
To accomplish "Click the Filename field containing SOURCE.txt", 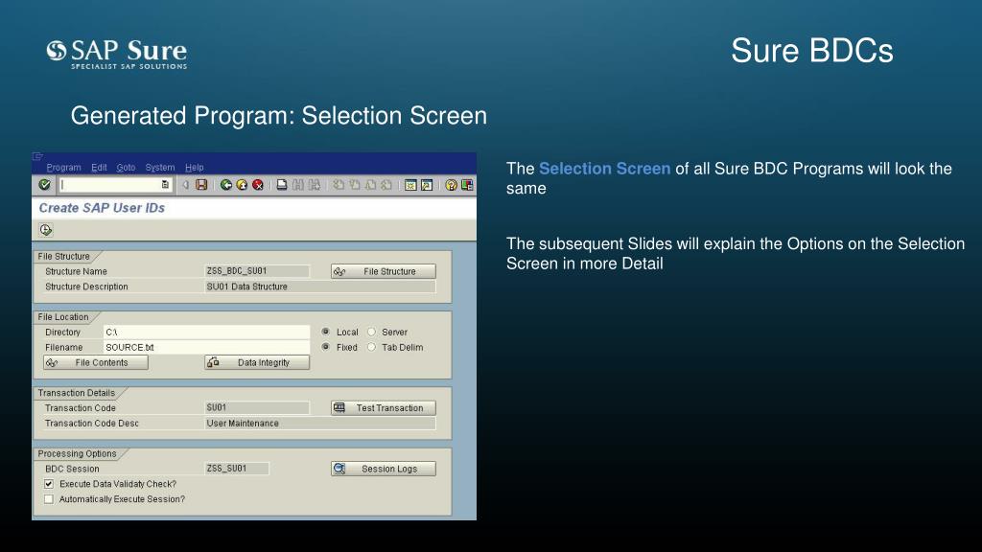I will click(207, 347).
